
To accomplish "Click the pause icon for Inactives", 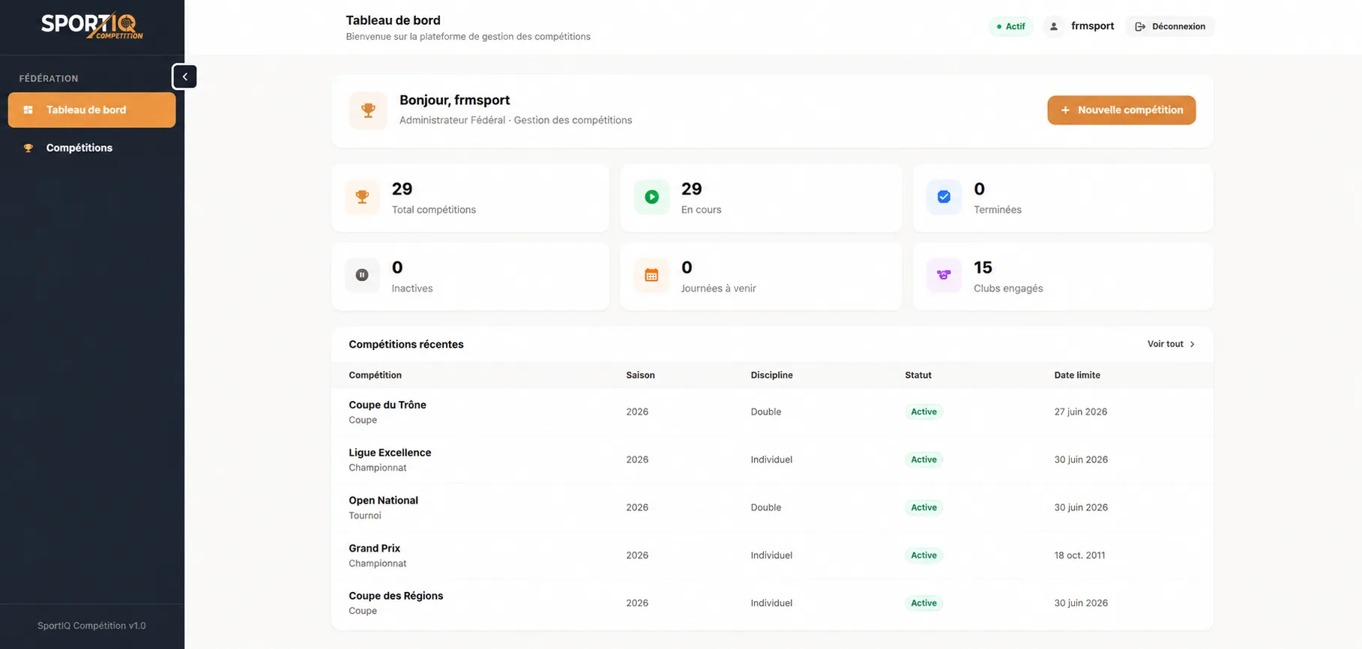I will (x=362, y=275).
